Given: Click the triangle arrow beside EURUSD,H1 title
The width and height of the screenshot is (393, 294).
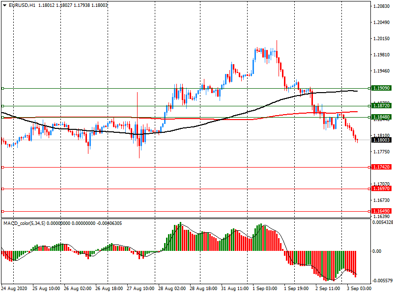Looking at the screenshot, I should click(4, 5).
